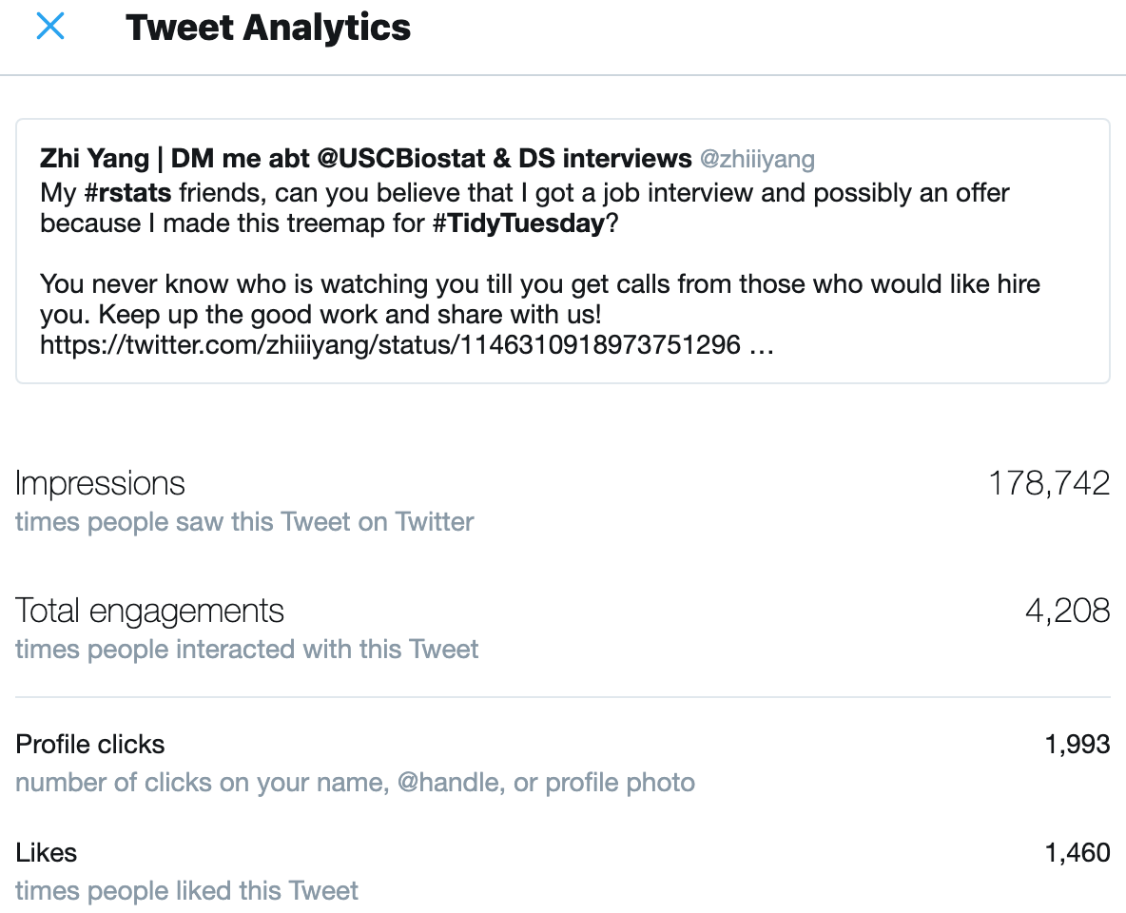Close the Tweet Analytics panel

(x=50, y=27)
